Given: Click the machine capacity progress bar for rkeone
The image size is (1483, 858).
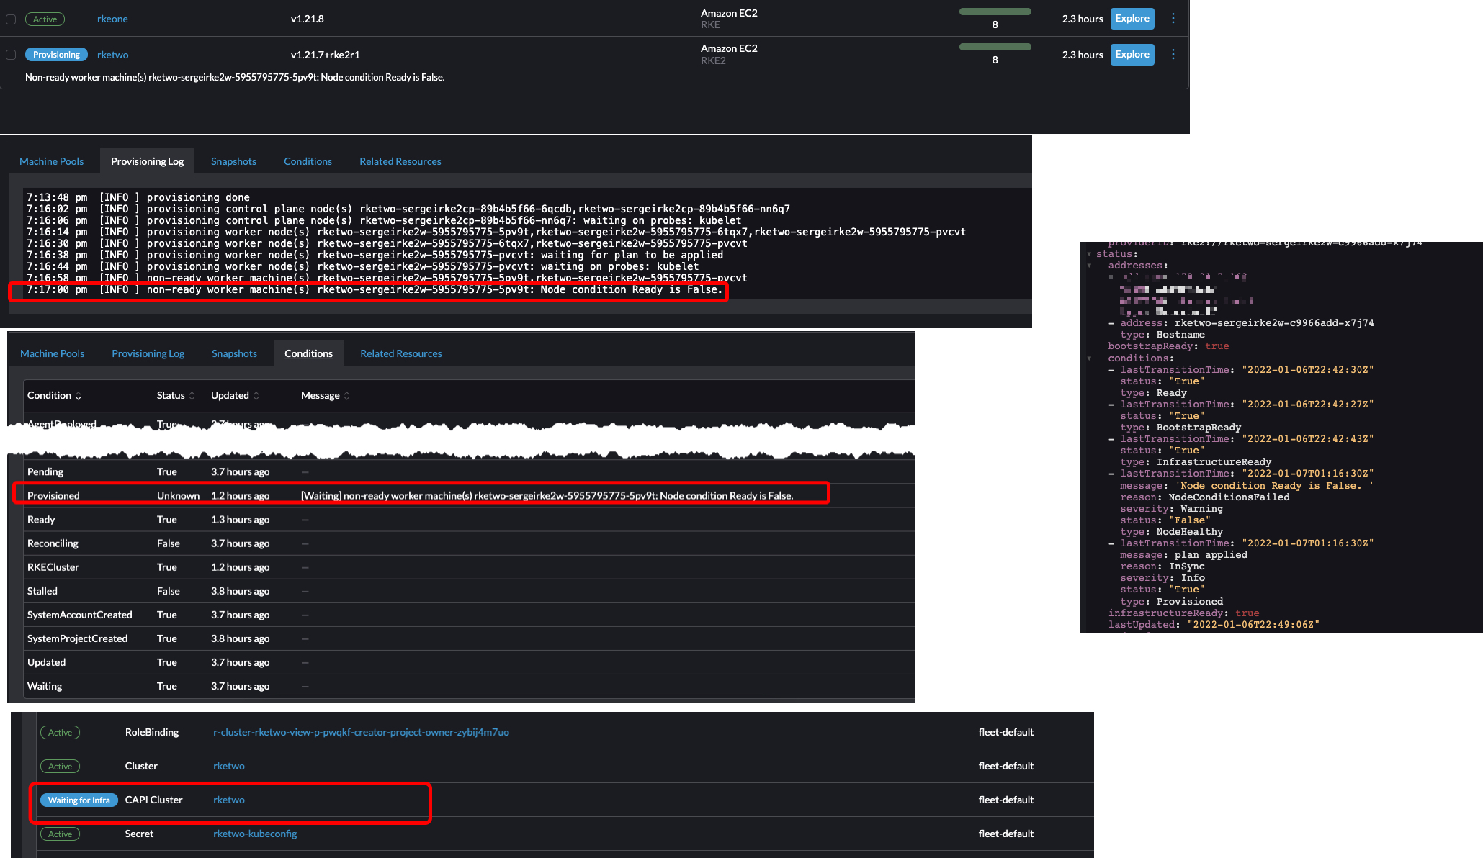Looking at the screenshot, I should (x=995, y=12).
